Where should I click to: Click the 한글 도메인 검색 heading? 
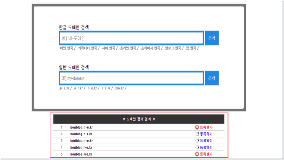coord(74,27)
